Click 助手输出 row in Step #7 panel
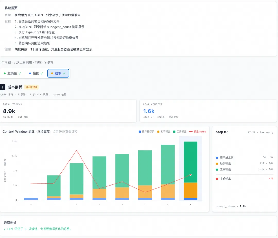 245,163
